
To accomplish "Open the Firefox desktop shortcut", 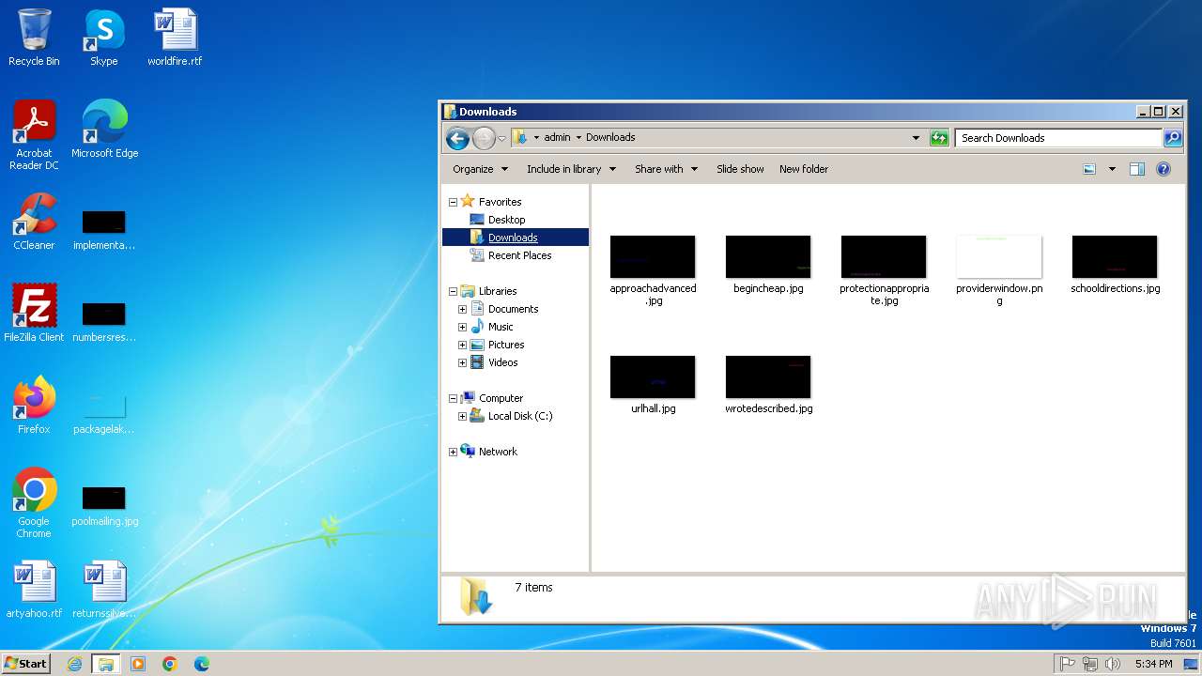I will 34,406.
